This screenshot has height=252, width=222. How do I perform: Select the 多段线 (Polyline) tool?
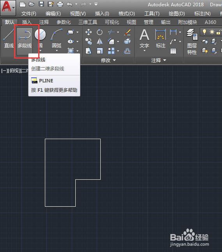(x=25, y=41)
